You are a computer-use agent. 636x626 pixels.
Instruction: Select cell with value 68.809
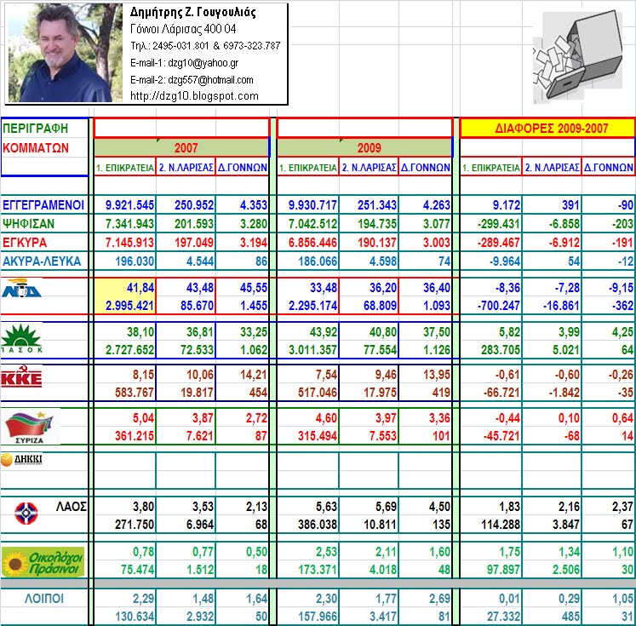pyautogui.click(x=369, y=305)
